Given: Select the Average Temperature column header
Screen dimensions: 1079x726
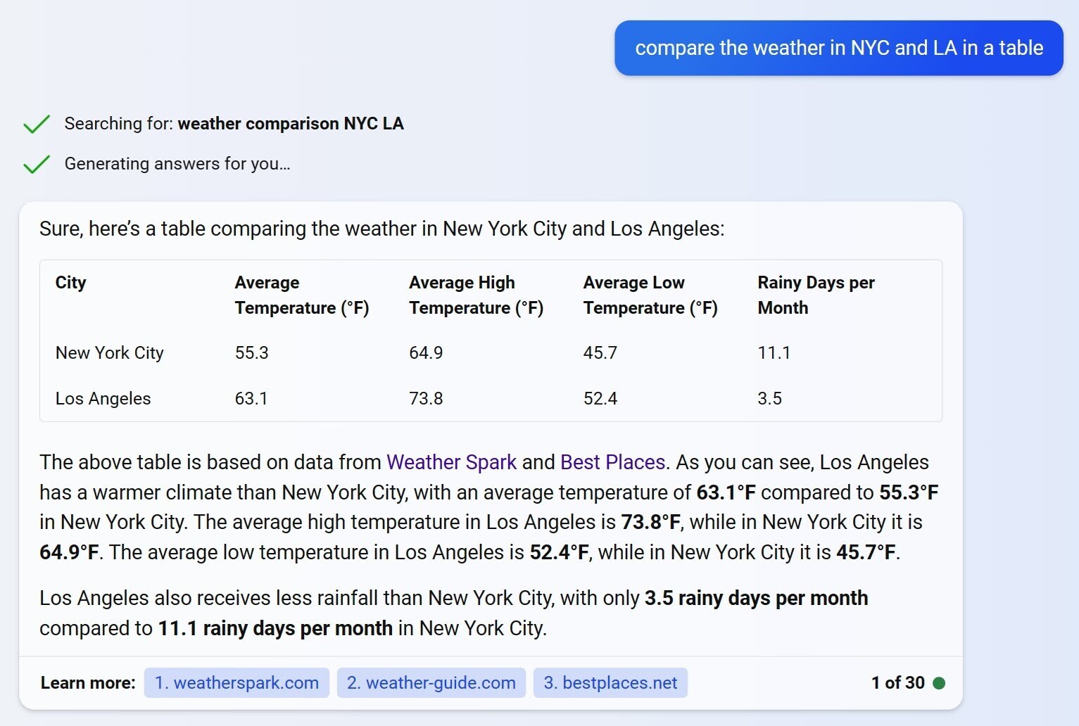Looking at the screenshot, I should click(302, 295).
